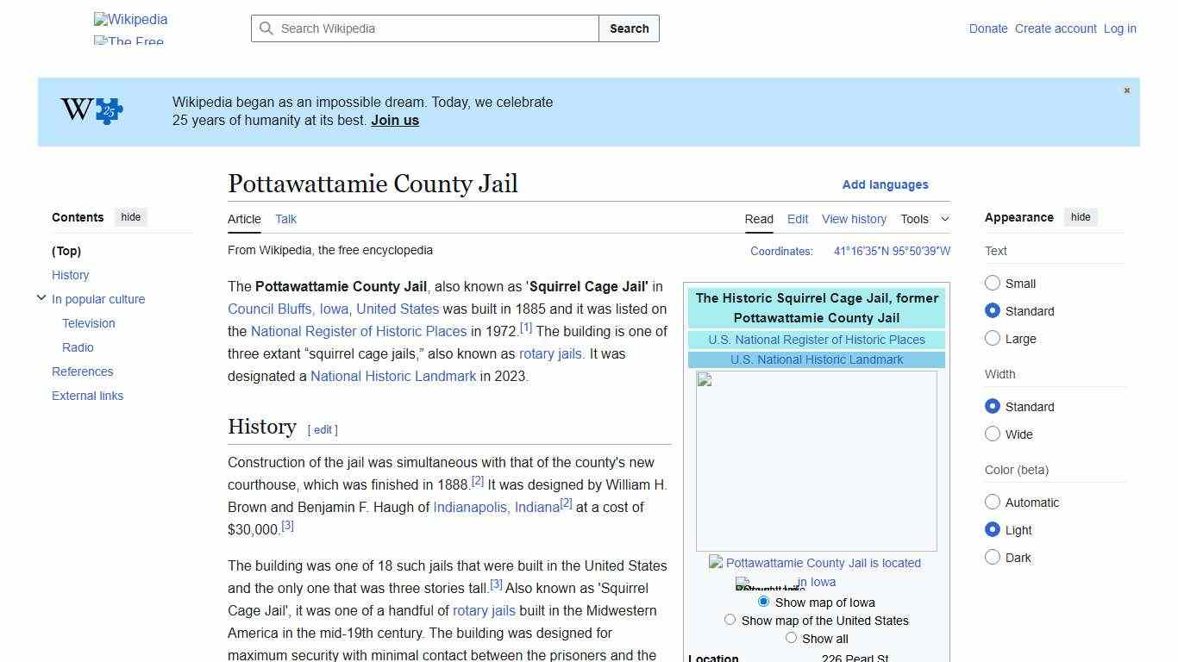The width and height of the screenshot is (1178, 662).
Task: Select the Show all map option
Action: [x=791, y=637]
